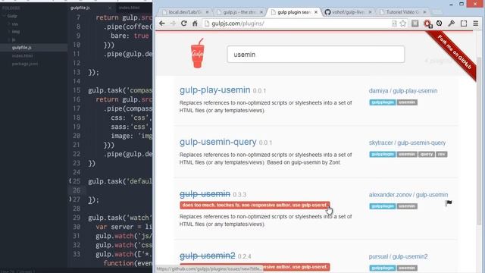Open gulpfile.js in the sidebar
The image size is (485, 273).
22,48
